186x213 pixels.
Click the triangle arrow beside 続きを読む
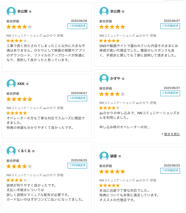pos(162,134)
